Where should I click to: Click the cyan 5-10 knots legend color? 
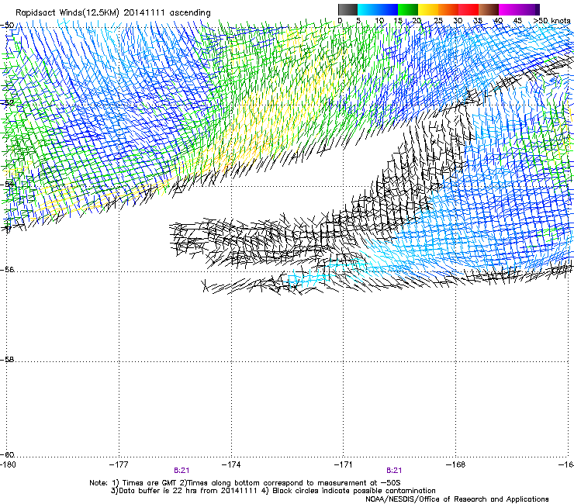pos(368,9)
